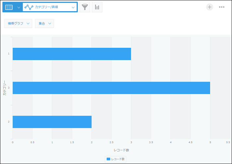Open the 集合 display mode dropdown
The width and height of the screenshot is (232, 164).
(x=44, y=23)
